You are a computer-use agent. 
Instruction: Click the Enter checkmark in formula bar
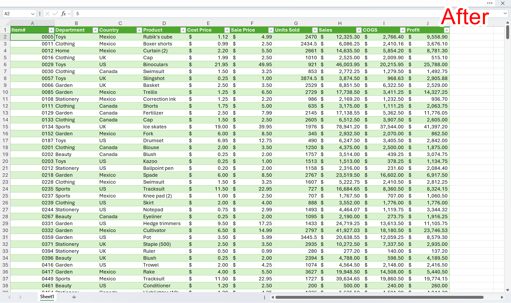[x=55, y=14]
